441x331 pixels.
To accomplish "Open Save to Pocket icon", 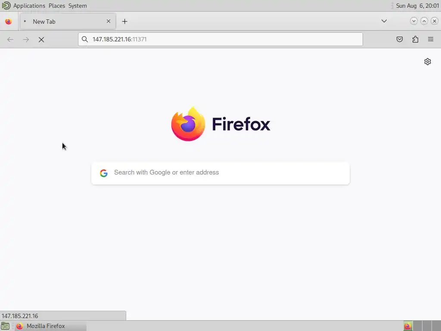I will [x=399, y=39].
